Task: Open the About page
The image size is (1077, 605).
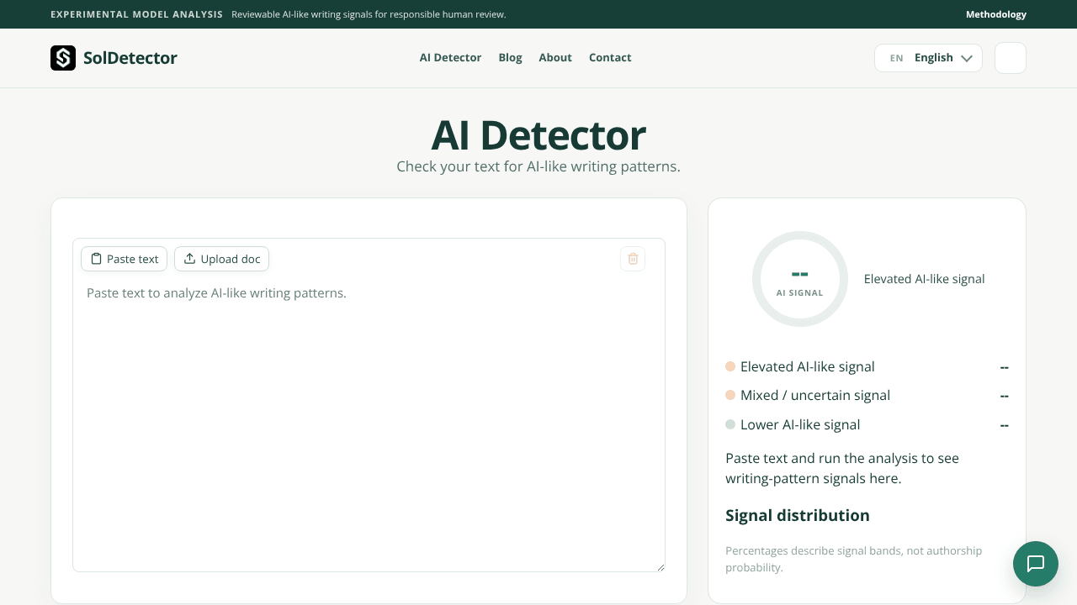Action: click(555, 58)
